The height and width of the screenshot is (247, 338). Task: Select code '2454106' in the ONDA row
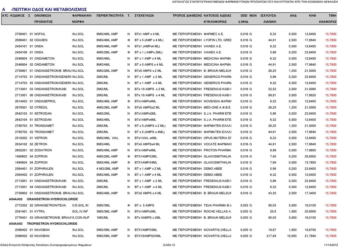pos(21,52)
